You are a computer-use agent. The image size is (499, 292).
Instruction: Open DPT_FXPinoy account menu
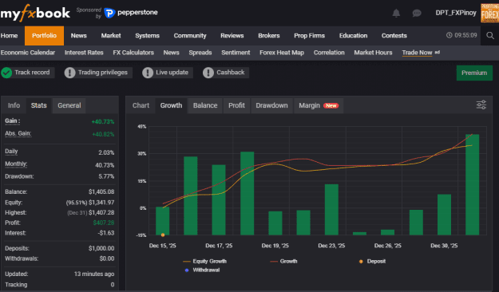(x=456, y=13)
